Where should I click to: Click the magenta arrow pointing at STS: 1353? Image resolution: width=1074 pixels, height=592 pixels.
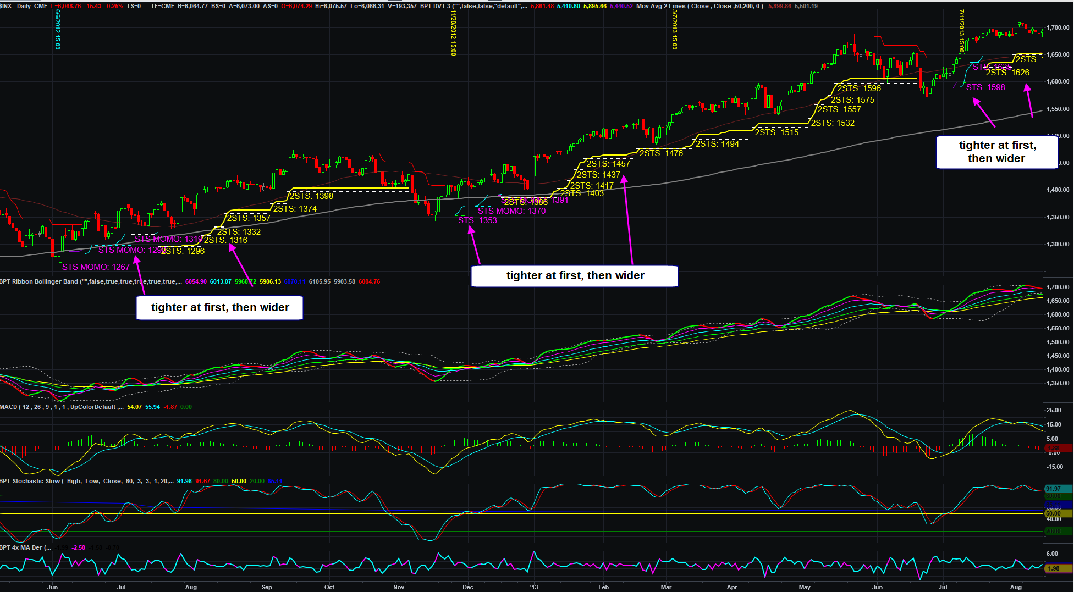[x=474, y=245]
